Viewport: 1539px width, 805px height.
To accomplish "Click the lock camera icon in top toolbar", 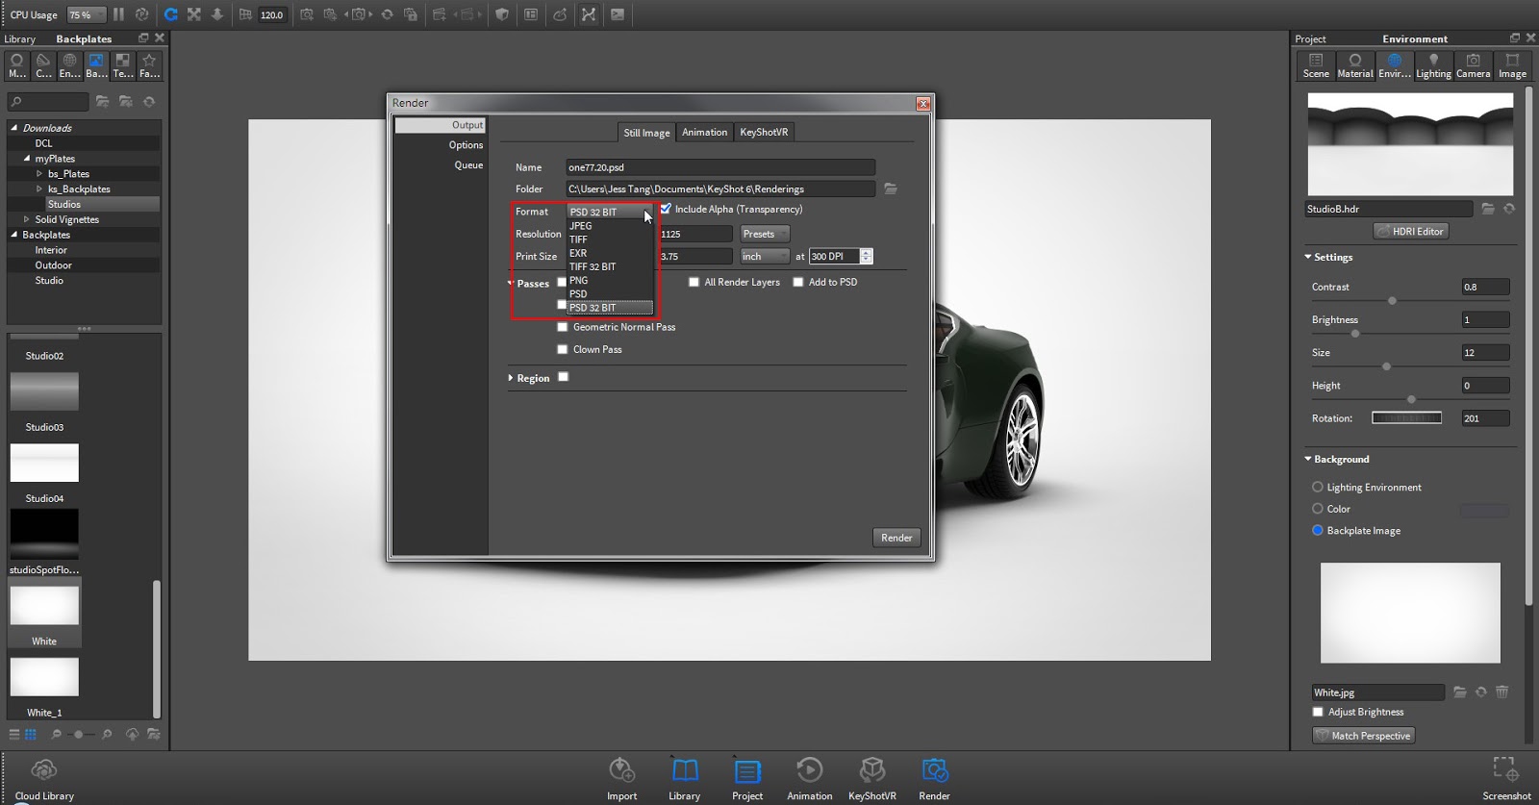I will tap(411, 14).
